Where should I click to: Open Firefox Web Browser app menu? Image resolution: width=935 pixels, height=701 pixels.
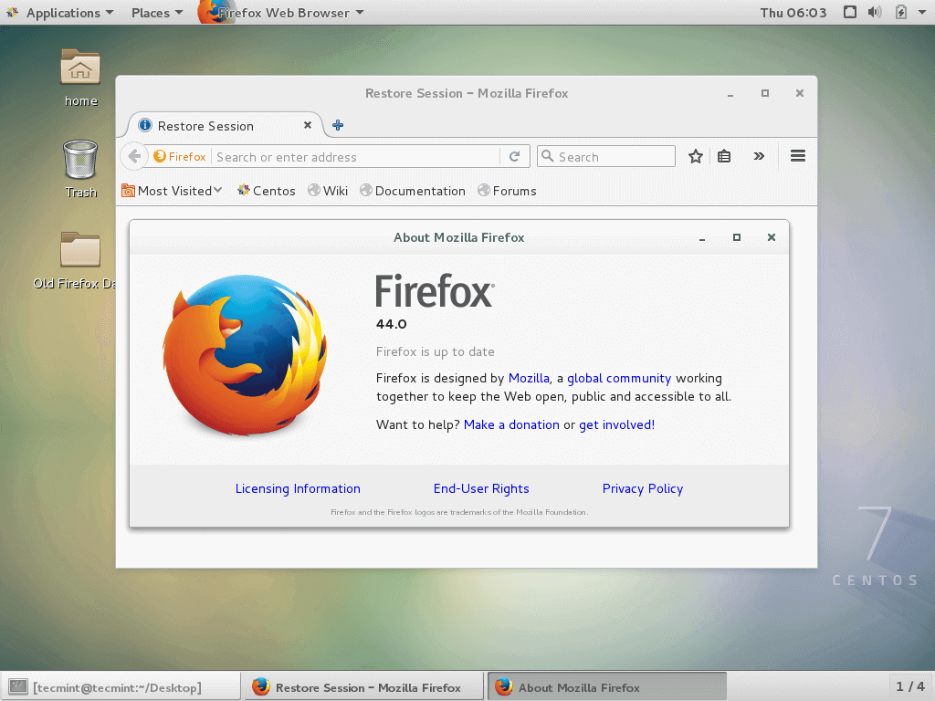(x=282, y=13)
